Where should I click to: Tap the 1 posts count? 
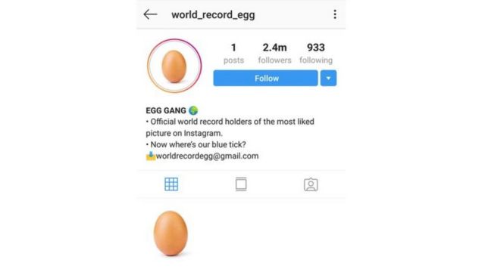[x=233, y=53]
